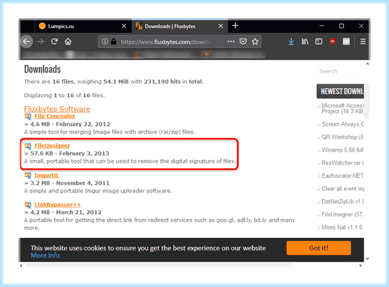
Task: Click the text '4.2 MB - March 21, 2012'
Action: coord(65,212)
